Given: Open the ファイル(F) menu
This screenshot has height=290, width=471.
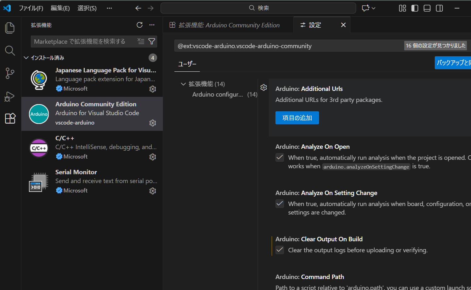Looking at the screenshot, I should [x=31, y=8].
